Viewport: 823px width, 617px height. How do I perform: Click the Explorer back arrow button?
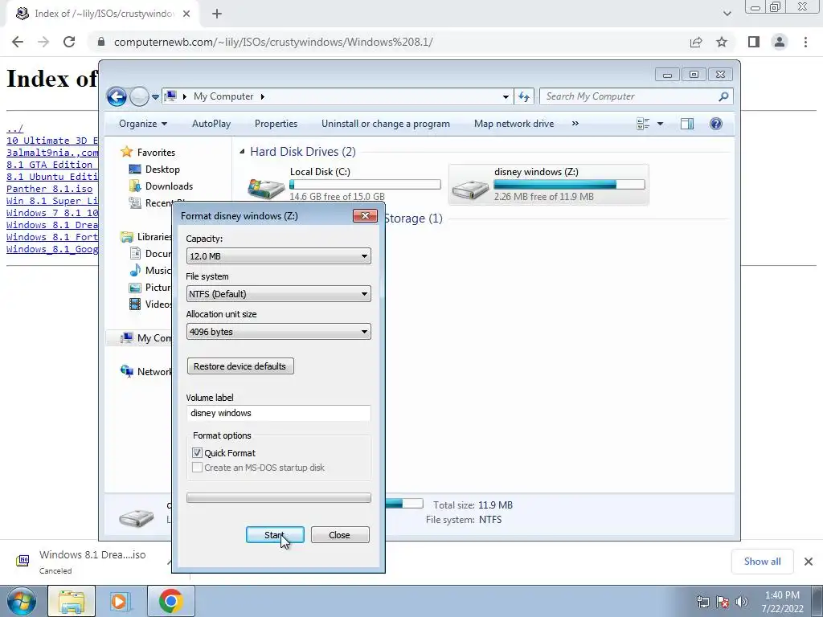[117, 96]
